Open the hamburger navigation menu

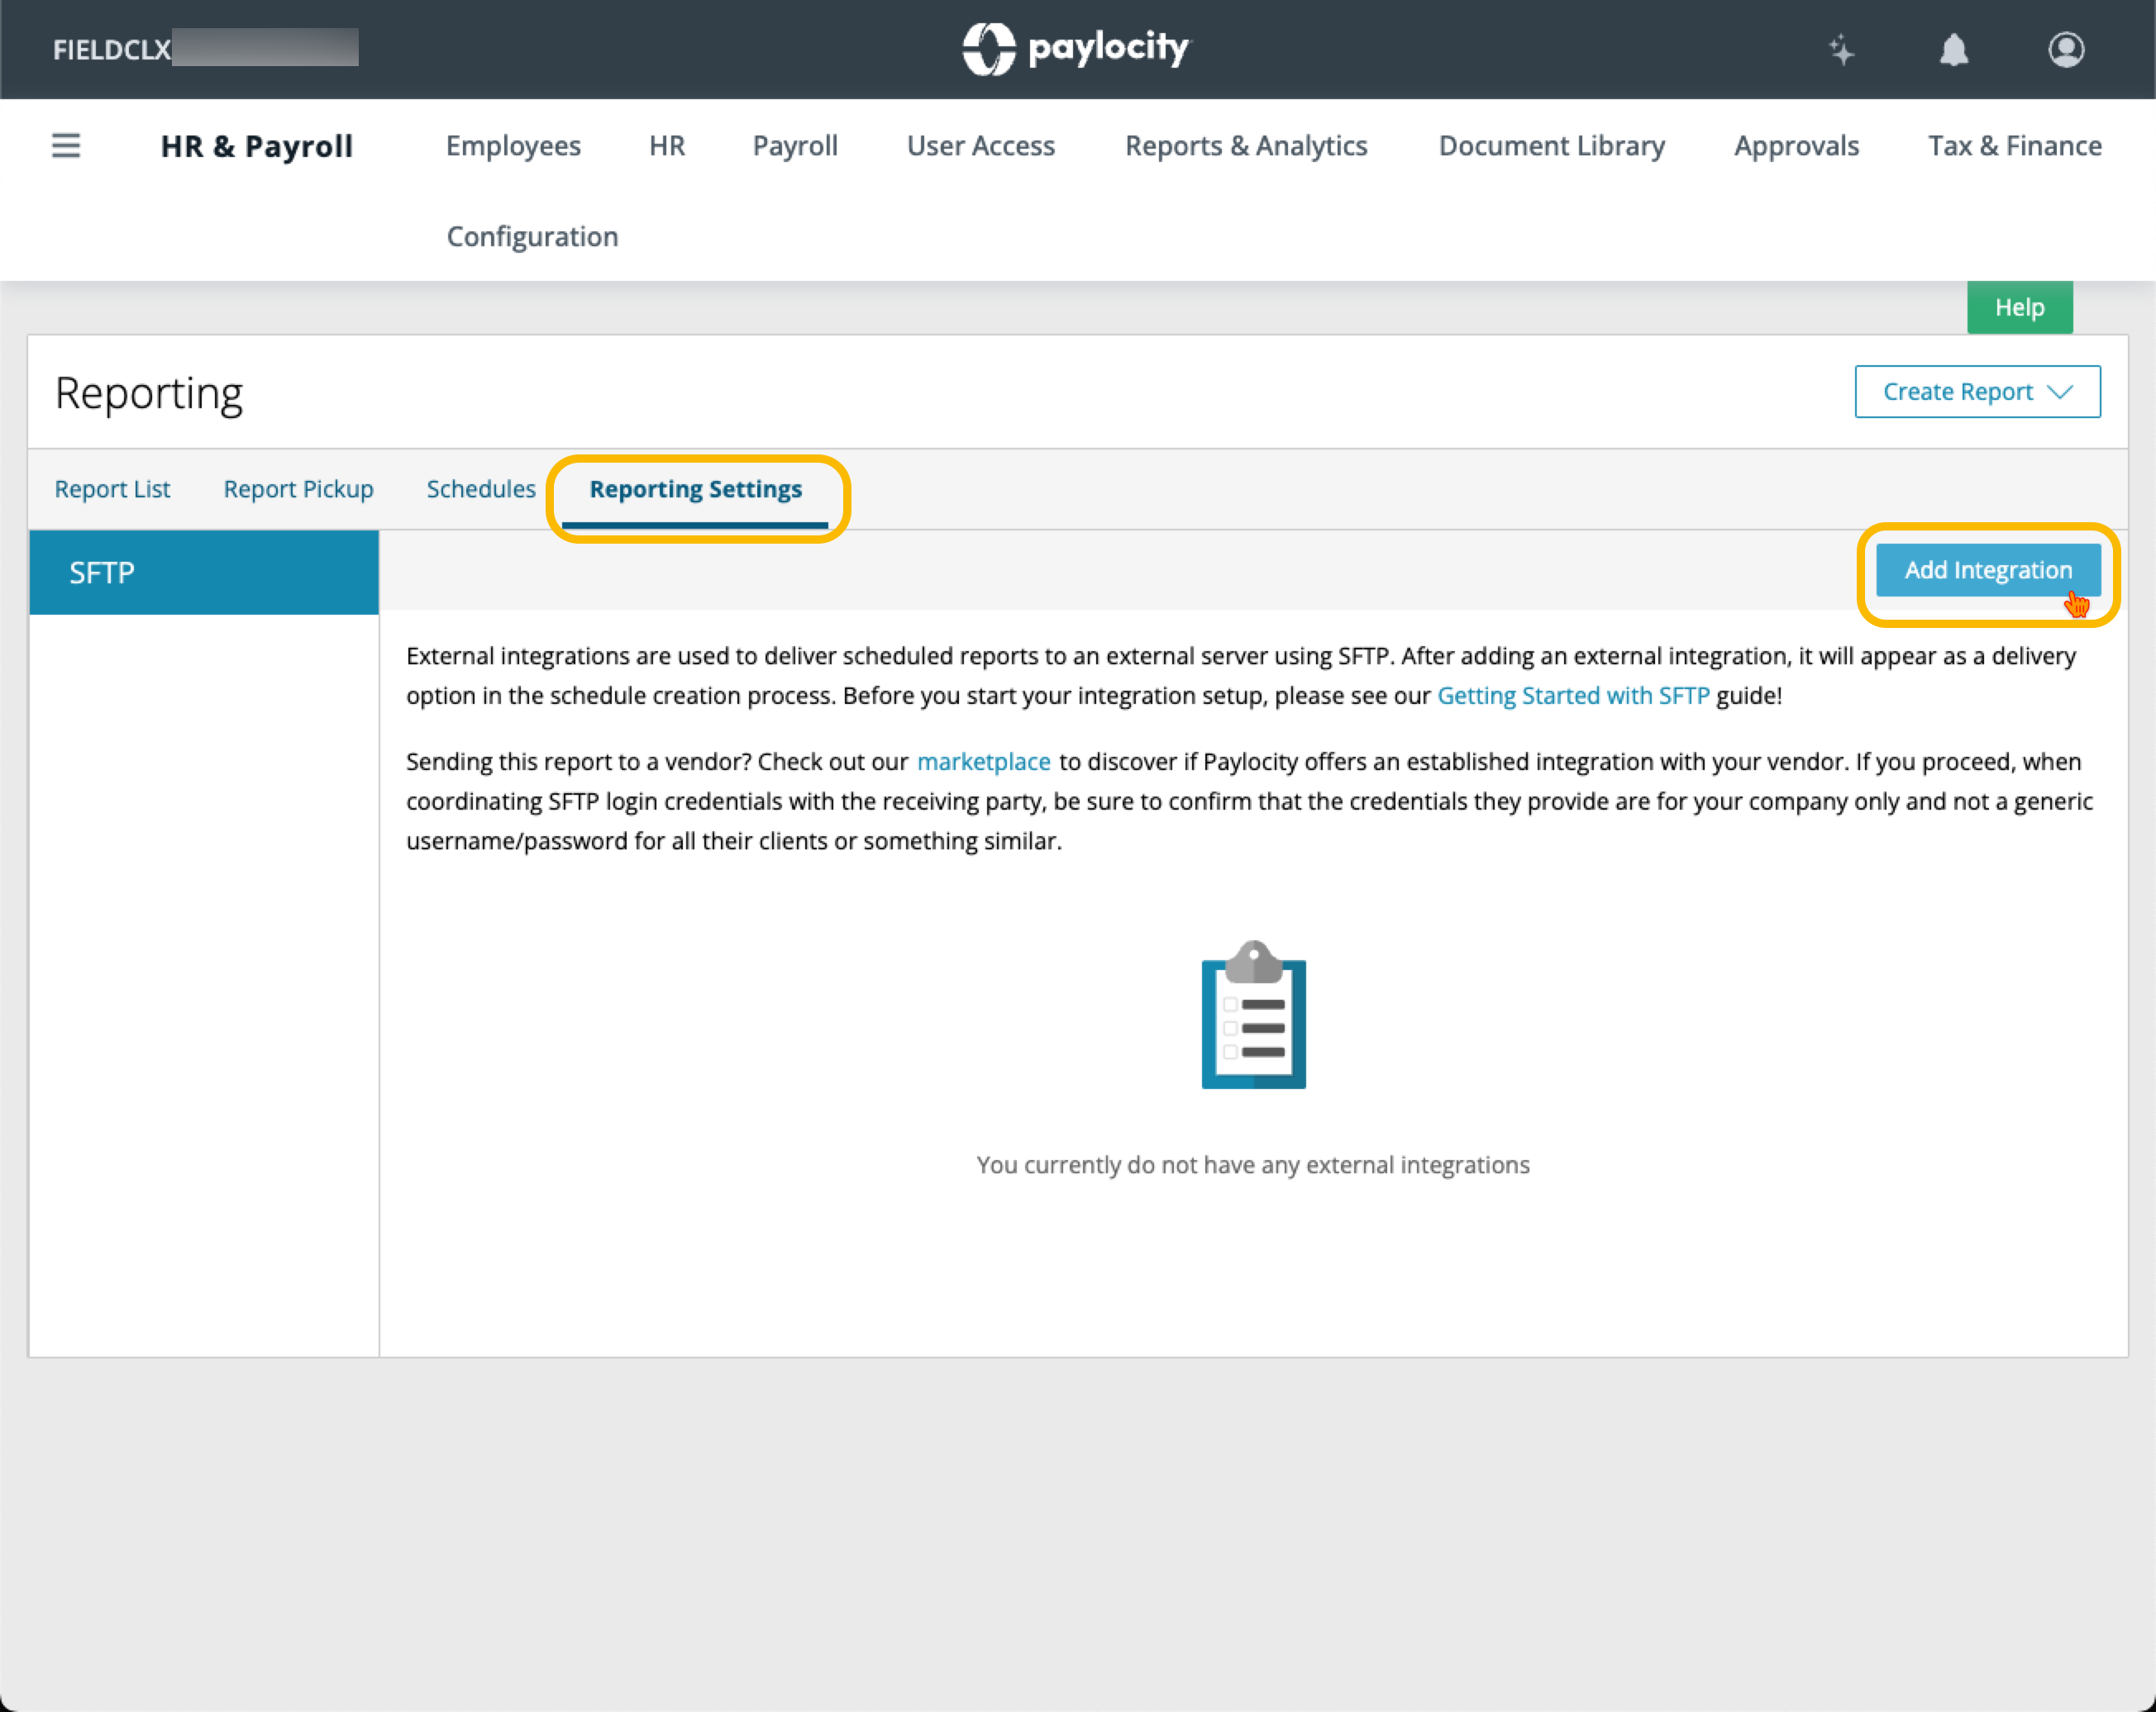tap(66, 146)
